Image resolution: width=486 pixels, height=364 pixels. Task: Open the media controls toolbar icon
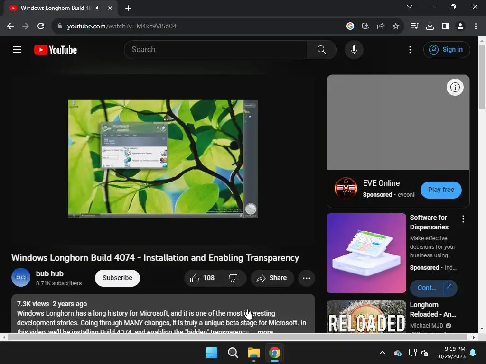coord(414,27)
